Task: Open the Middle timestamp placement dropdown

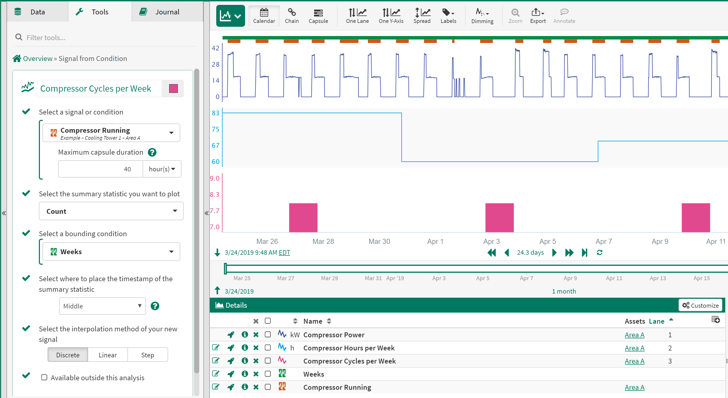Action: pyautogui.click(x=102, y=306)
